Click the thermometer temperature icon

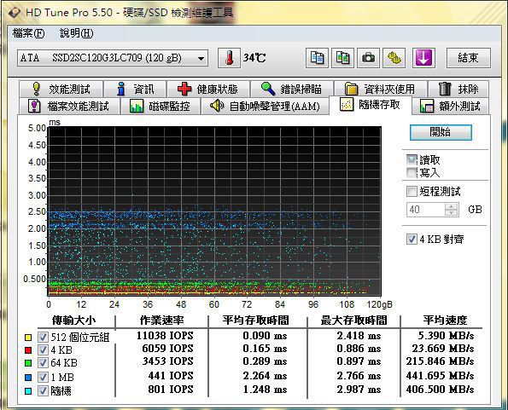tap(229, 58)
